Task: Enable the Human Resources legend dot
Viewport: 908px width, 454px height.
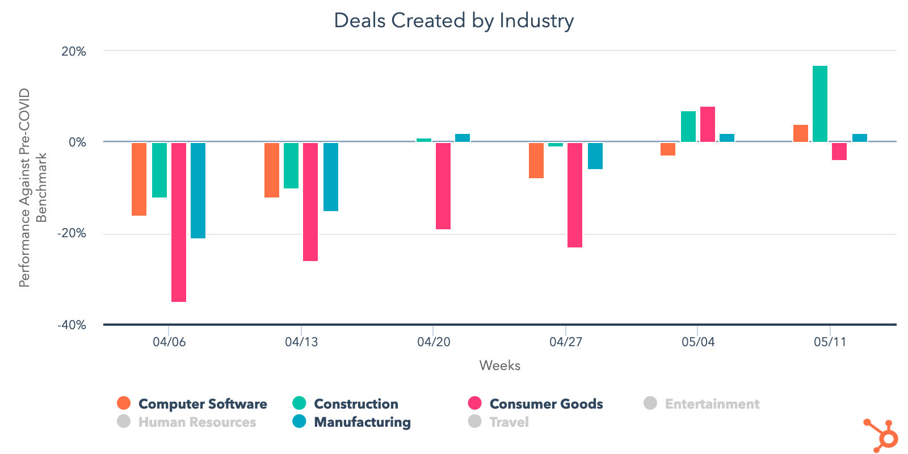Action: point(124,422)
